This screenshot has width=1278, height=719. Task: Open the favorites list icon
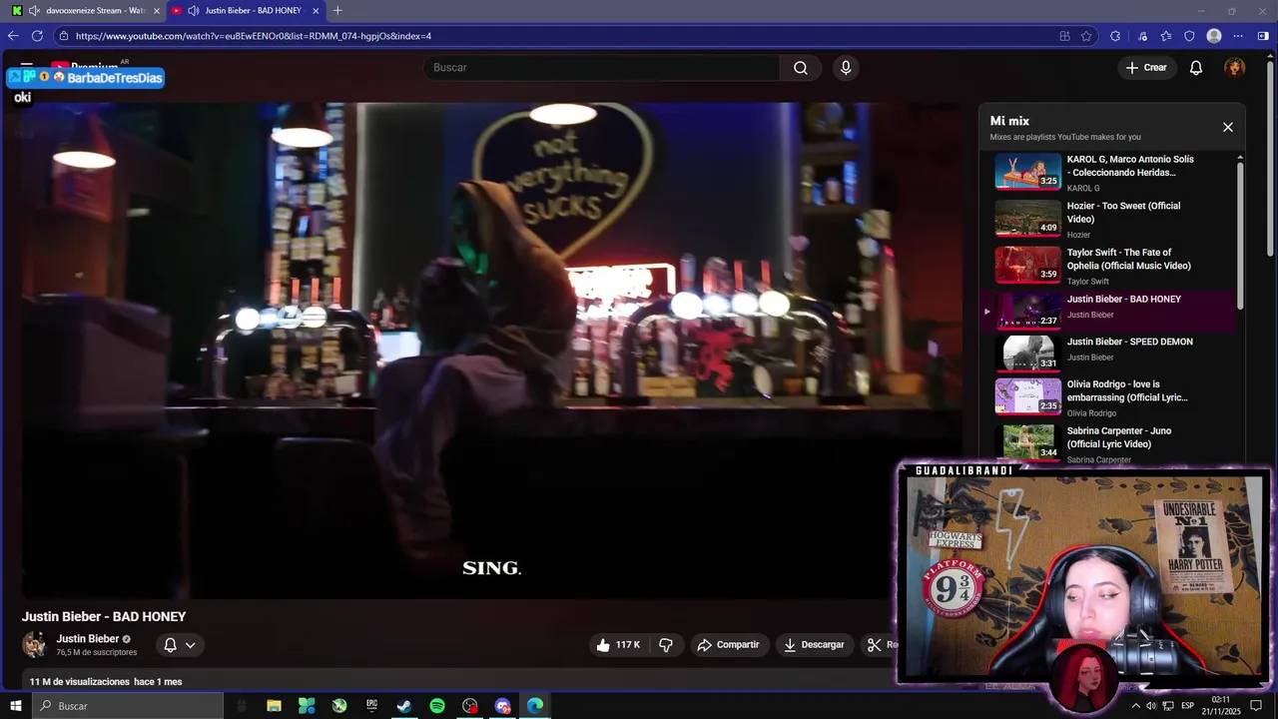[x=1166, y=36]
